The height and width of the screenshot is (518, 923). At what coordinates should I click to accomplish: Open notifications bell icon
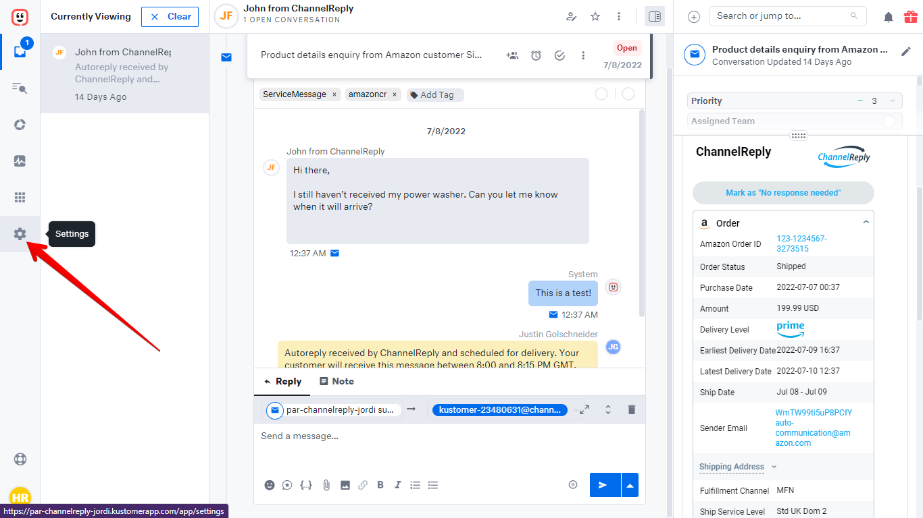pyautogui.click(x=889, y=17)
